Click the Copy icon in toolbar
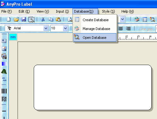The image size is (157, 119). (x=51, y=20)
